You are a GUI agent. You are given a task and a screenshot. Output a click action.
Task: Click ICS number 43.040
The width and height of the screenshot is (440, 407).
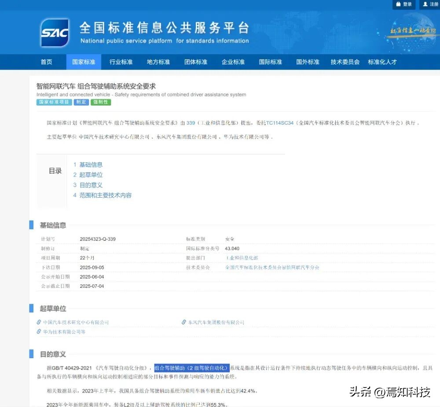[x=232, y=249]
